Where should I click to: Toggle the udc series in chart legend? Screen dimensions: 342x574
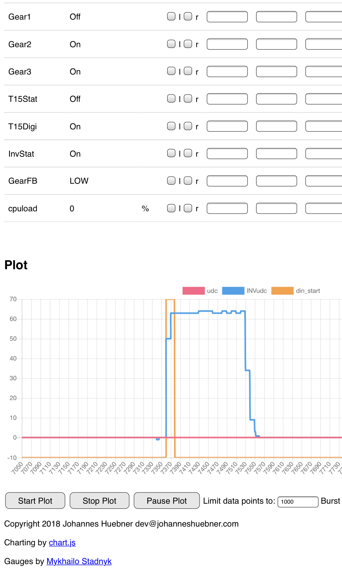[193, 291]
